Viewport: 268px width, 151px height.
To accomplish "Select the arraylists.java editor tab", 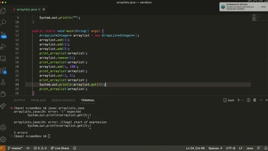I will (x=29, y=9).
